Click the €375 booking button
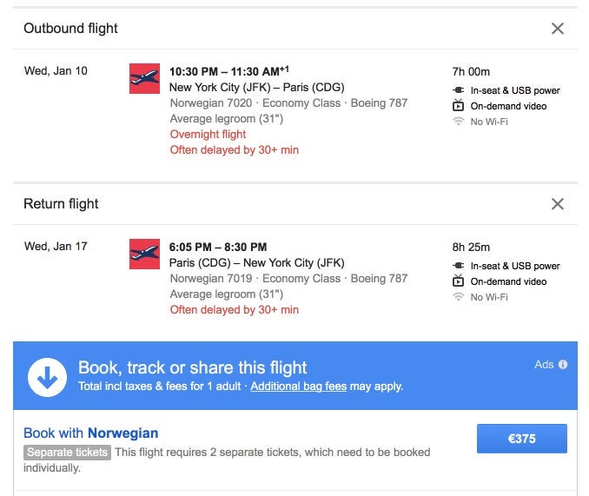The image size is (589, 496). pyautogui.click(x=522, y=439)
